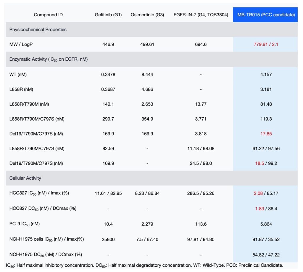Image resolution: width=303 pixels, height=272 pixels.
Task: Click the EGFR-IN-7 (G4, TQB3804) header
Action: [x=201, y=15]
